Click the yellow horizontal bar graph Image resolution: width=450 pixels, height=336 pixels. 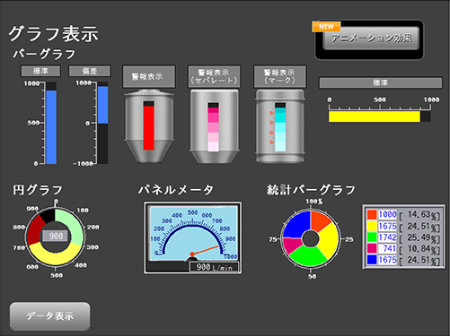coord(375,116)
